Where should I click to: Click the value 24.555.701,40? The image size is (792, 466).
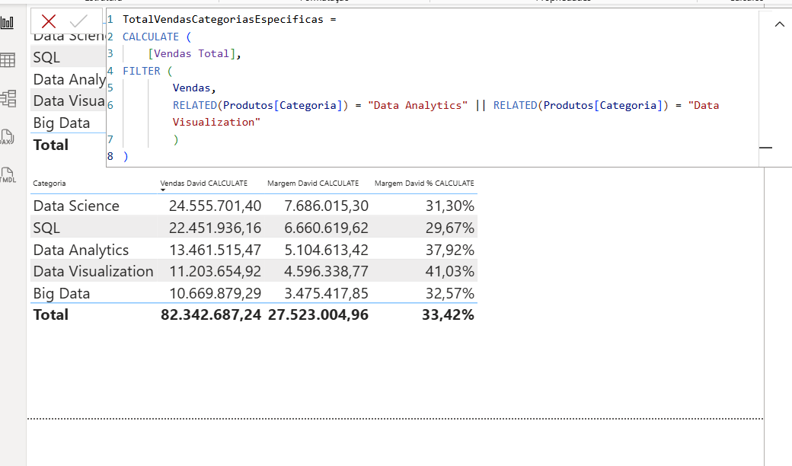tap(216, 206)
